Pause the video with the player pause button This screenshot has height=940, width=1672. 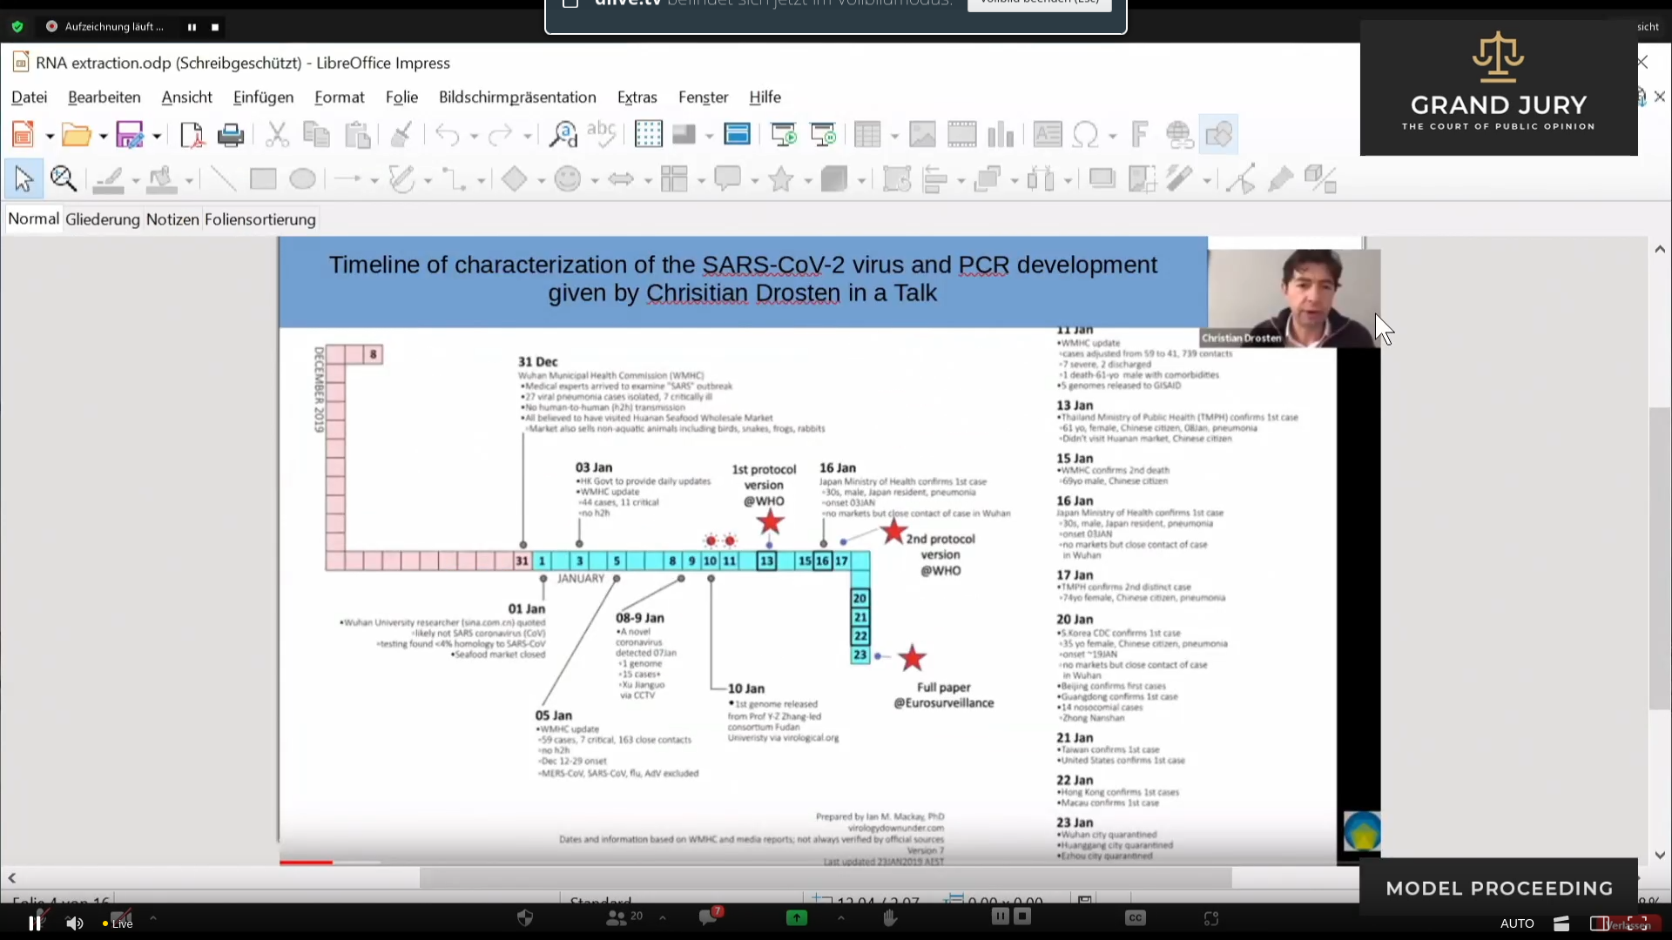point(35,923)
